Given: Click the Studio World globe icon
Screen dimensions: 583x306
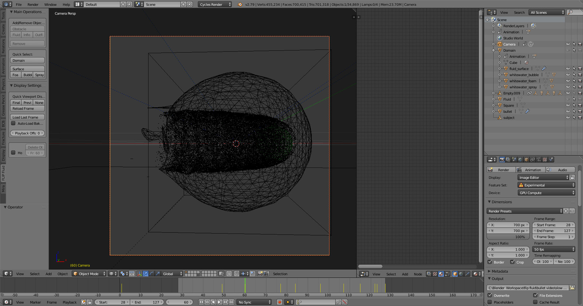Looking at the screenshot, I should click(500, 38).
